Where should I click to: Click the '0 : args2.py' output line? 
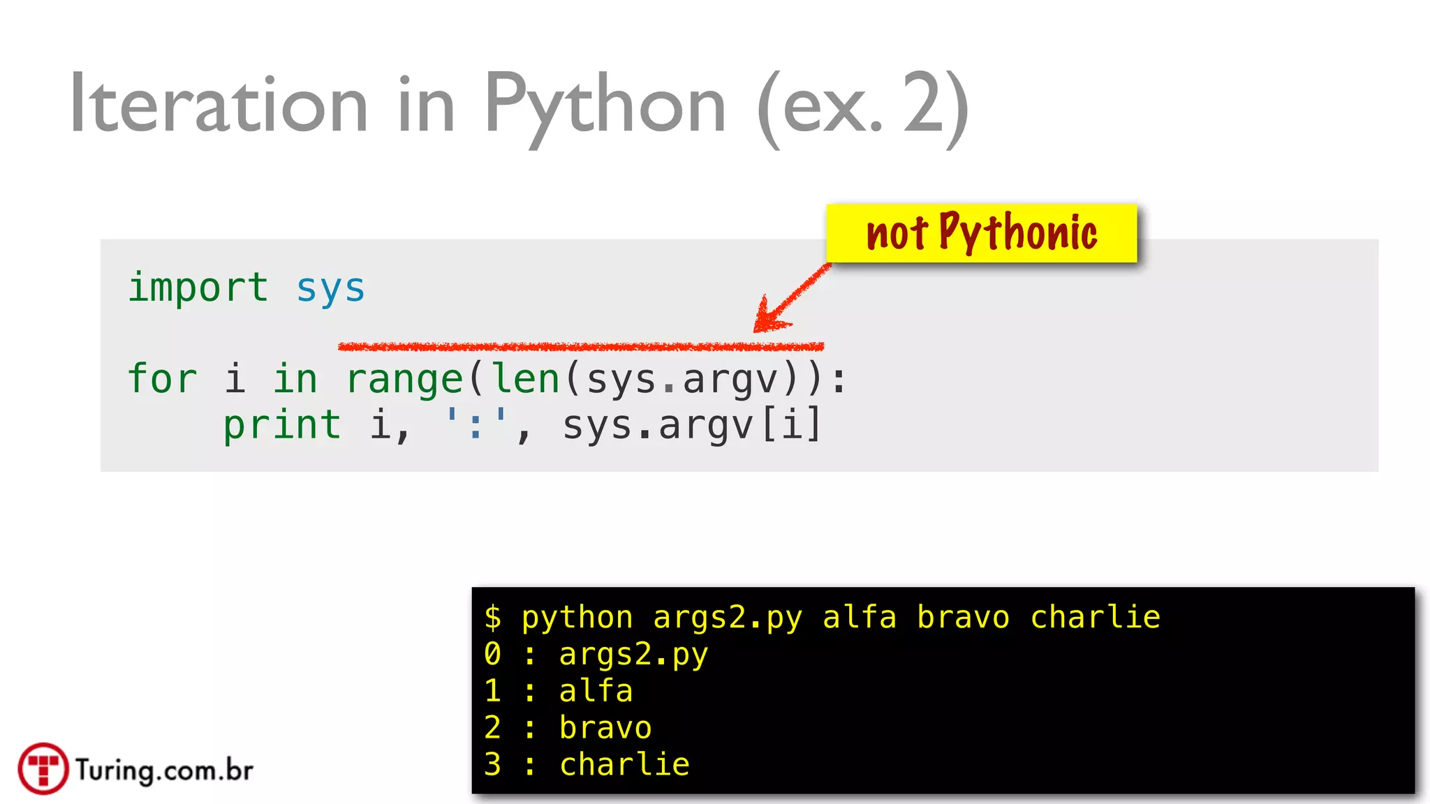(x=596, y=655)
